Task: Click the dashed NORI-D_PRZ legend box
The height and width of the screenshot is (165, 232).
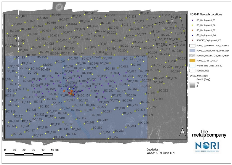Action: click(x=192, y=70)
